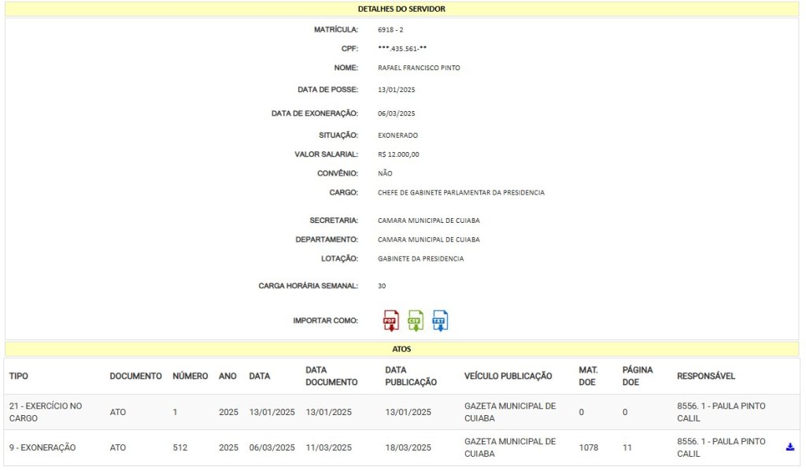806x471 pixels.
Task: Click the salary value R$ 12.000,00
Action: click(398, 154)
